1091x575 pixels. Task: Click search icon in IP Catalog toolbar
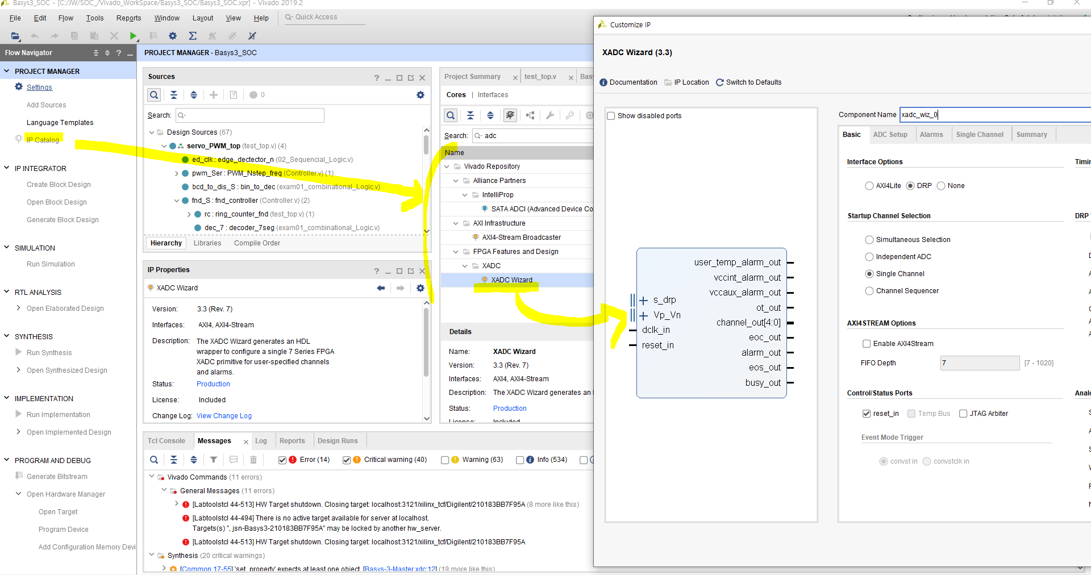[451, 115]
